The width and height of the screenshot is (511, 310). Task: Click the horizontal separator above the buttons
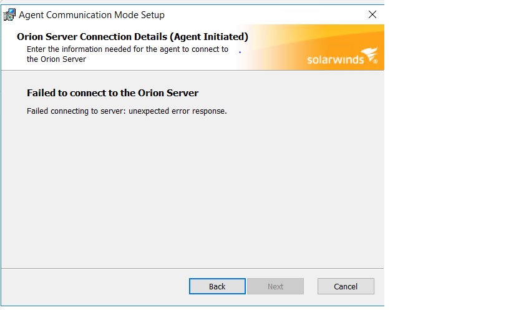coord(192,268)
